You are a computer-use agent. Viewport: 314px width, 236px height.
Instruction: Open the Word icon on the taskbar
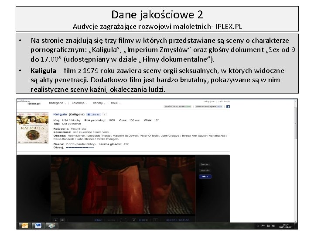click(x=38, y=226)
